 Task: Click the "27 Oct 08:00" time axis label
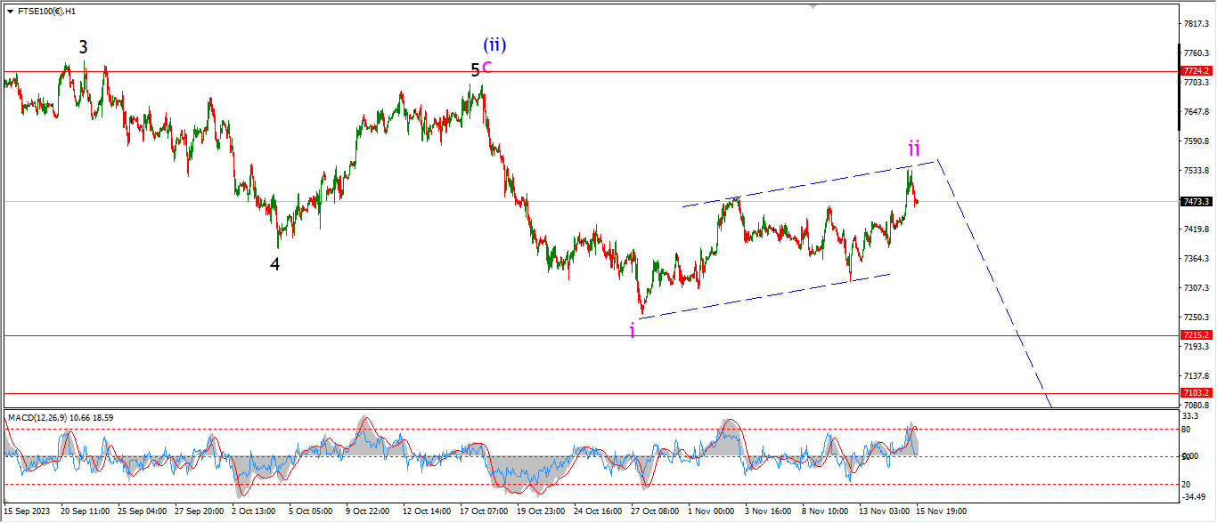656,511
